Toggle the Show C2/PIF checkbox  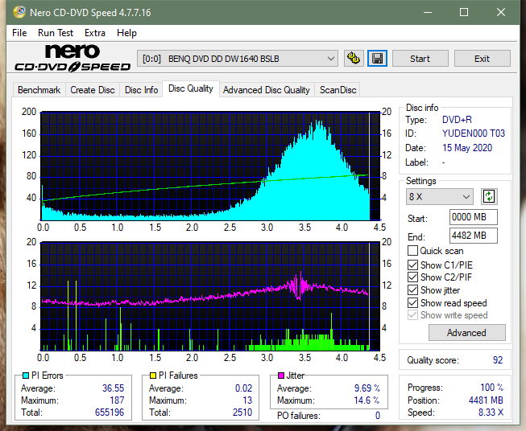pyautogui.click(x=412, y=277)
